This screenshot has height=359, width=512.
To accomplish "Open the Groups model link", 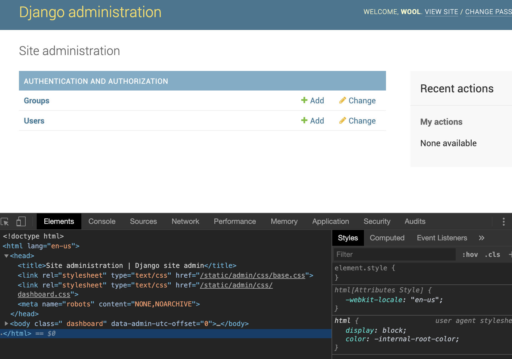I will tap(37, 101).
